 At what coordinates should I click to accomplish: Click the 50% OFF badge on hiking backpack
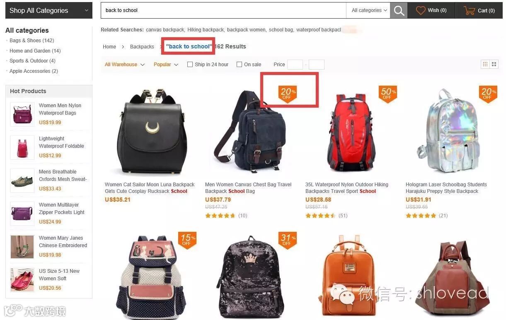[388, 94]
